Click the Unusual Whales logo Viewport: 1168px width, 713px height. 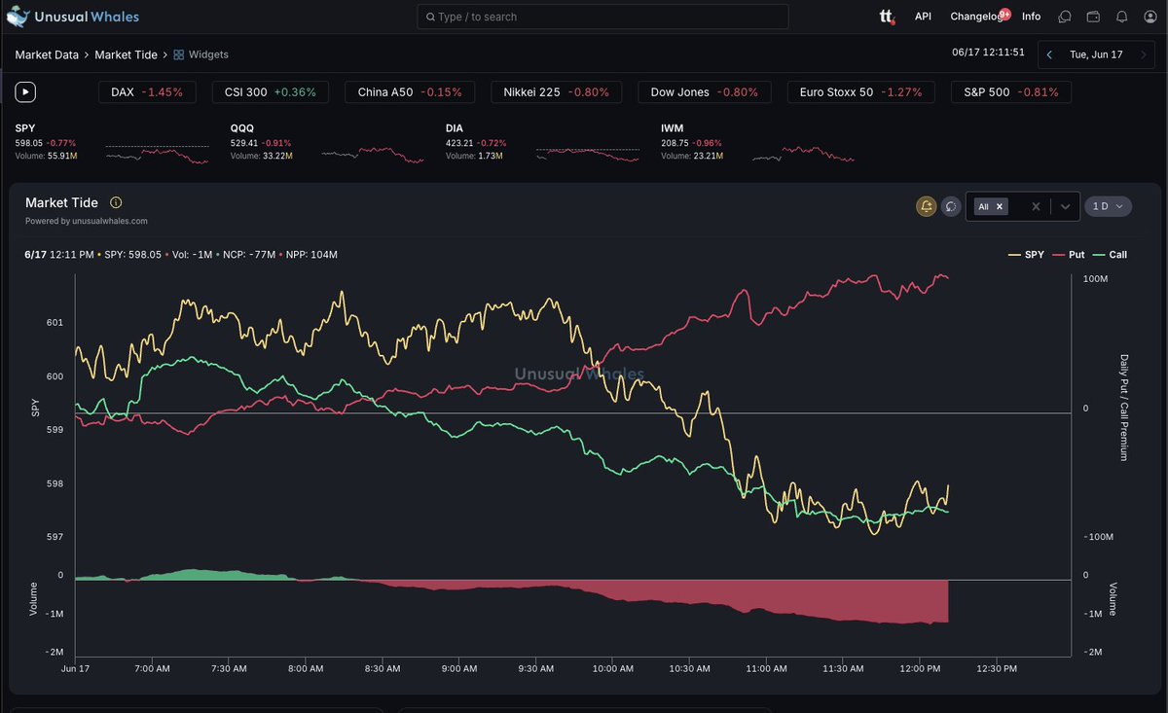click(x=73, y=17)
